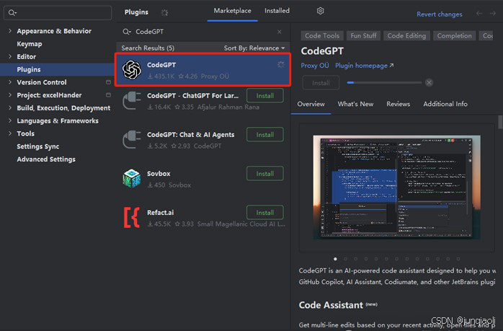Install CodeGPT - ChatGPT For Large plugin
The height and width of the screenshot is (331, 503).
point(265,96)
